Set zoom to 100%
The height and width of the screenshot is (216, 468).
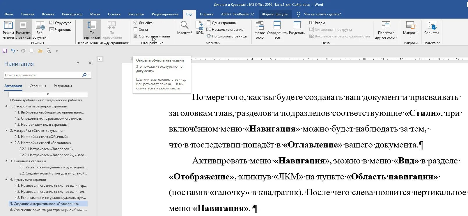click(199, 28)
